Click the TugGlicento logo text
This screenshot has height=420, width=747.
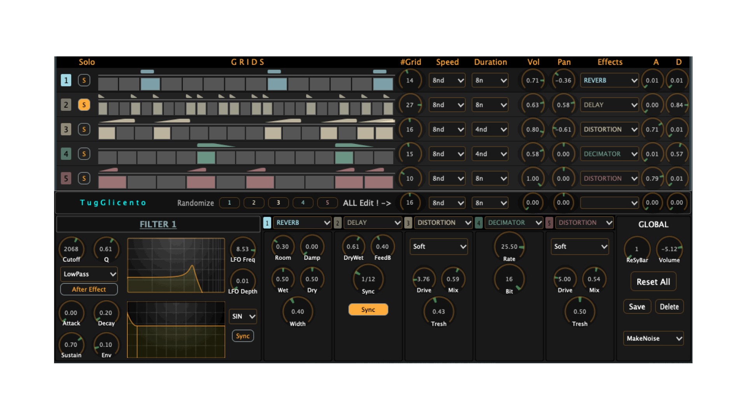point(113,203)
